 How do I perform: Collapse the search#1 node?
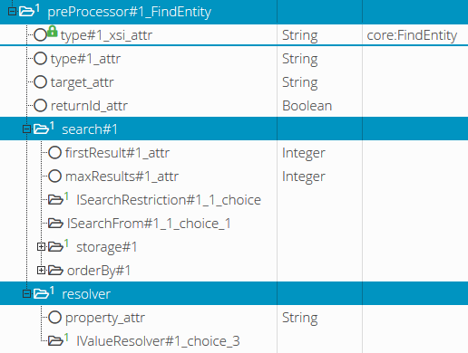(x=26, y=129)
